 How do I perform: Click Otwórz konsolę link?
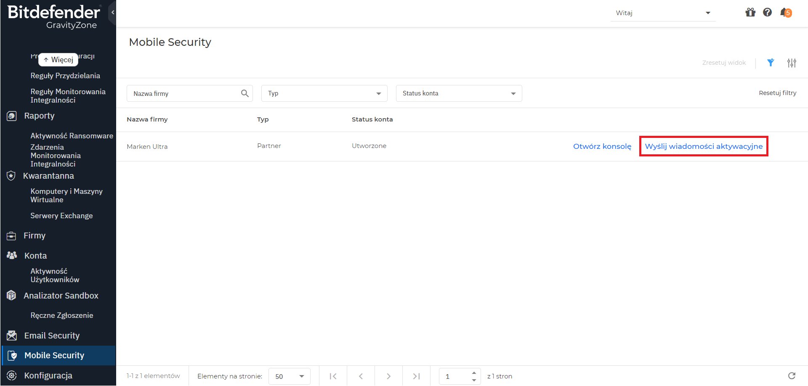point(602,146)
